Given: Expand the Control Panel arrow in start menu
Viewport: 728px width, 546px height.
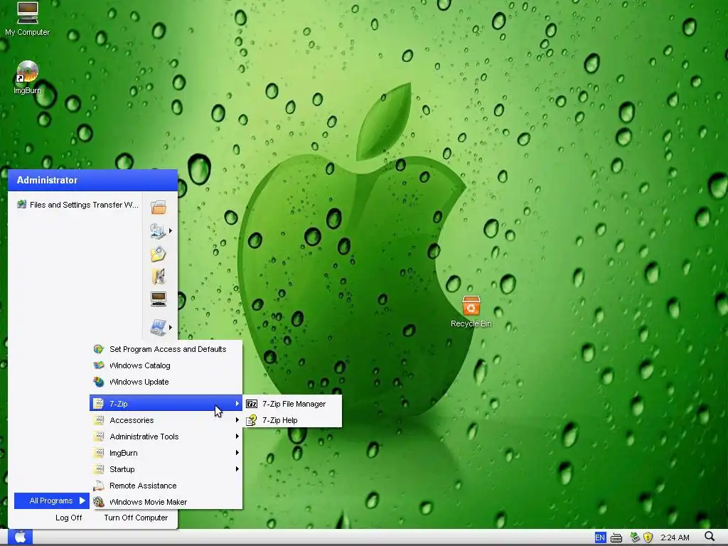Looking at the screenshot, I should point(171,327).
